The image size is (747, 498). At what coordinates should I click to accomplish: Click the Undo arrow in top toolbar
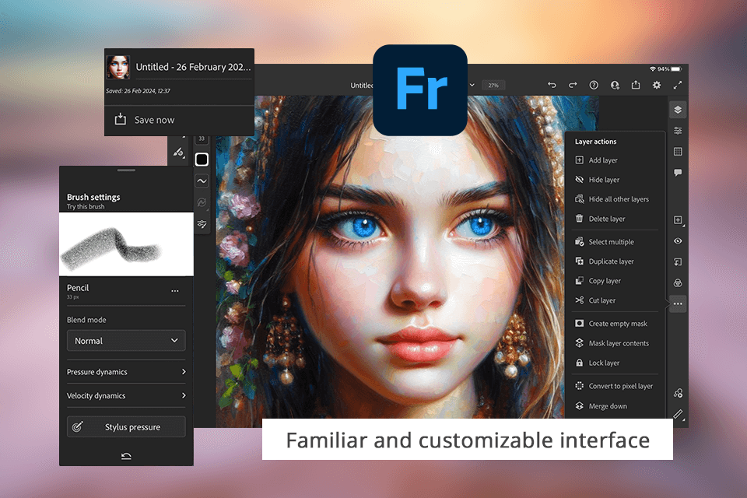(552, 85)
